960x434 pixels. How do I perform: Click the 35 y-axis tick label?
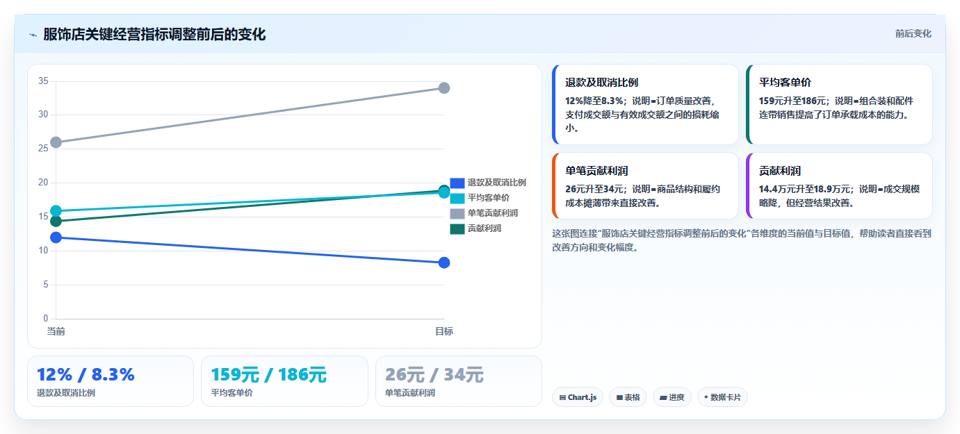(x=43, y=81)
